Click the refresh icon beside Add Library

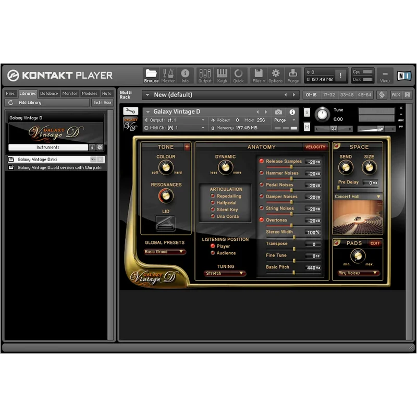(10, 103)
